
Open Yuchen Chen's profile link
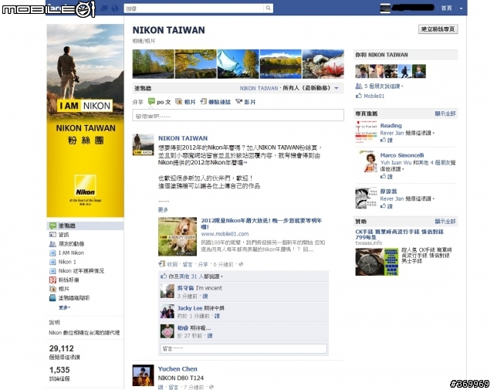pyautogui.click(x=178, y=369)
